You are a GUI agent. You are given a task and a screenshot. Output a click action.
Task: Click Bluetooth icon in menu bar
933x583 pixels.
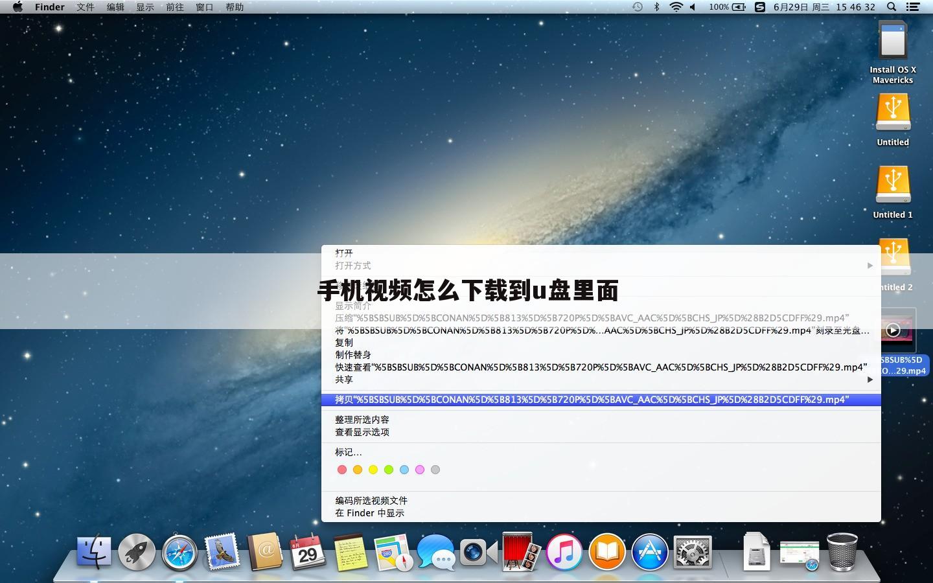tap(656, 7)
